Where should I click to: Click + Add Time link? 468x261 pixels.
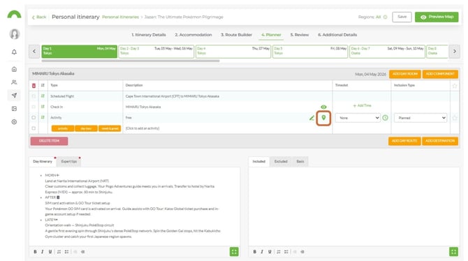coord(362,105)
